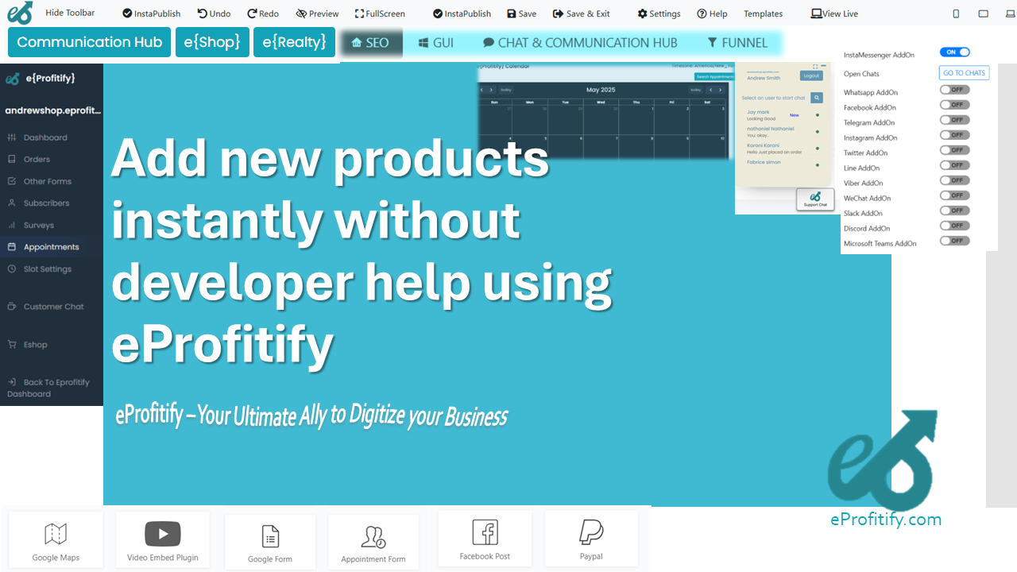
Task: Open the GUI tab
Action: point(436,43)
